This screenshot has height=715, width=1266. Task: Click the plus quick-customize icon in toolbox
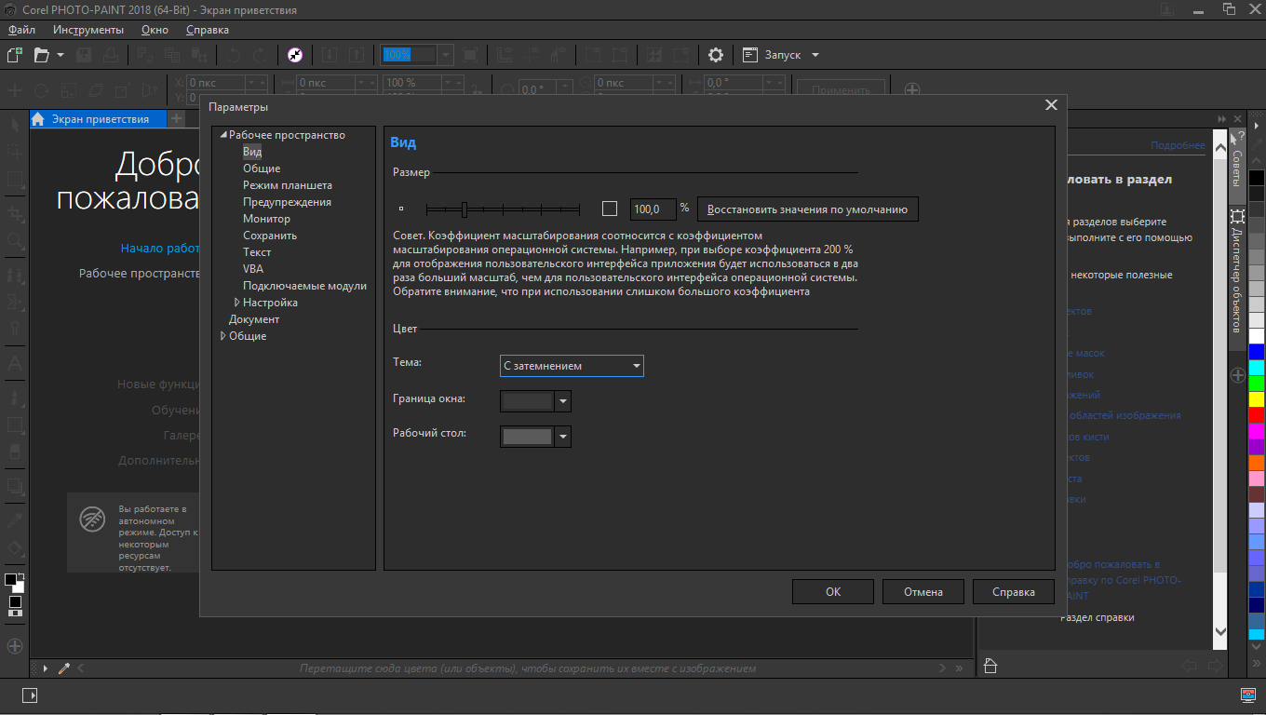tap(15, 645)
